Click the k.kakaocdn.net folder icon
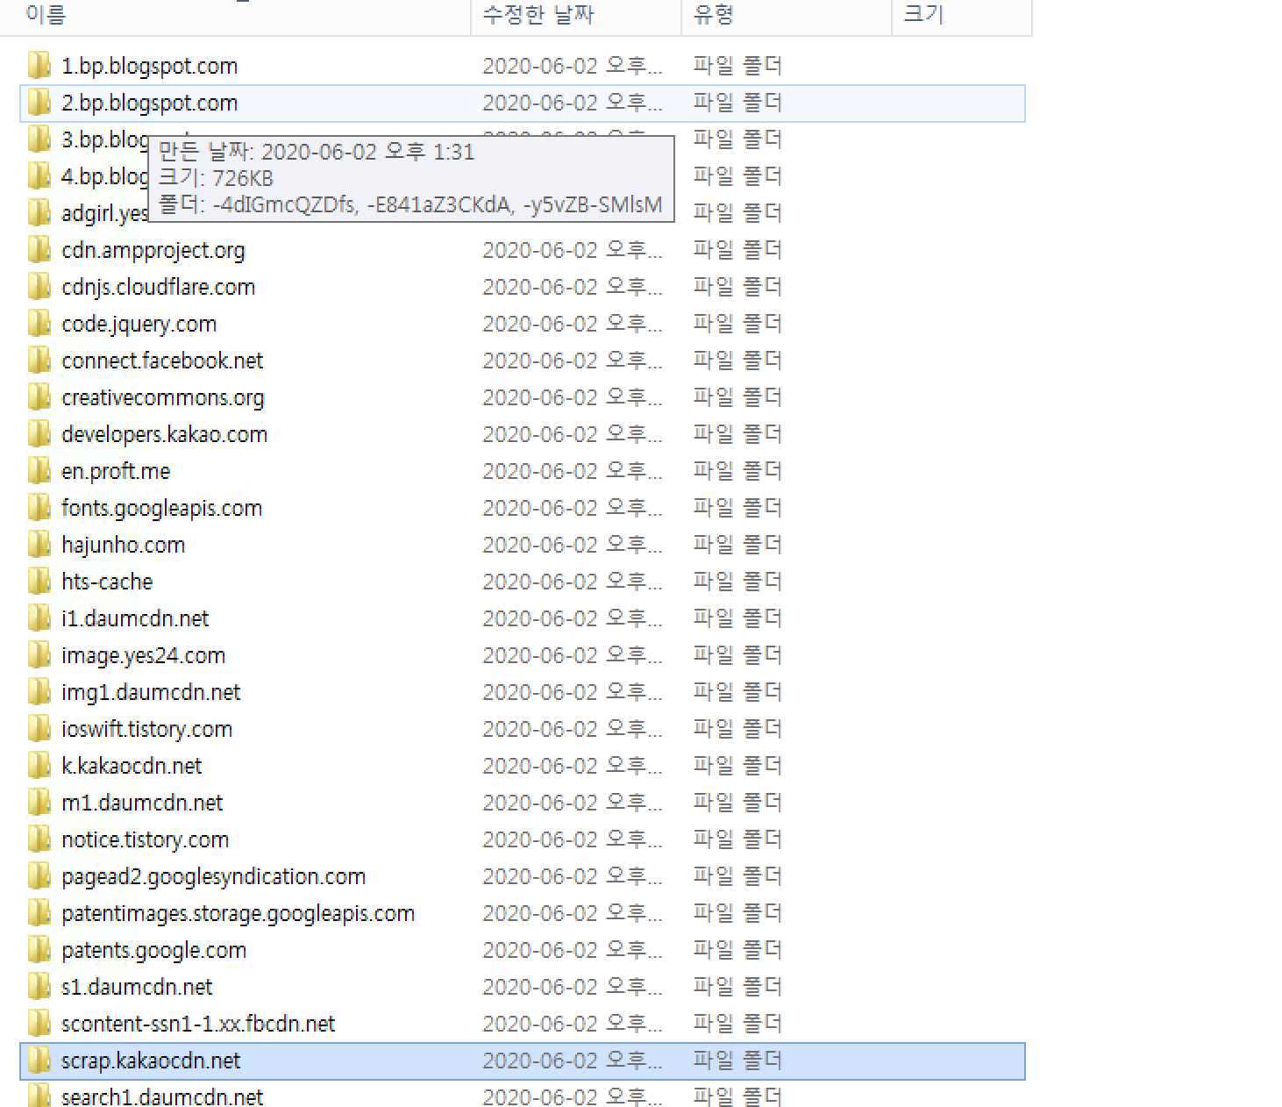 click(39, 765)
